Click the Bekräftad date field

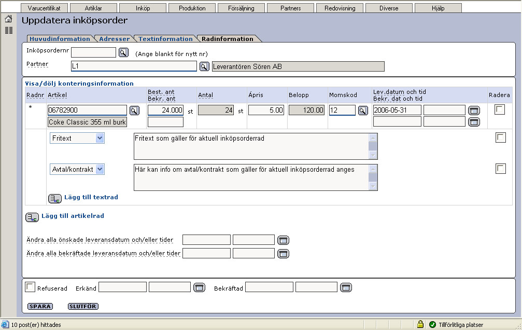click(x=270, y=287)
